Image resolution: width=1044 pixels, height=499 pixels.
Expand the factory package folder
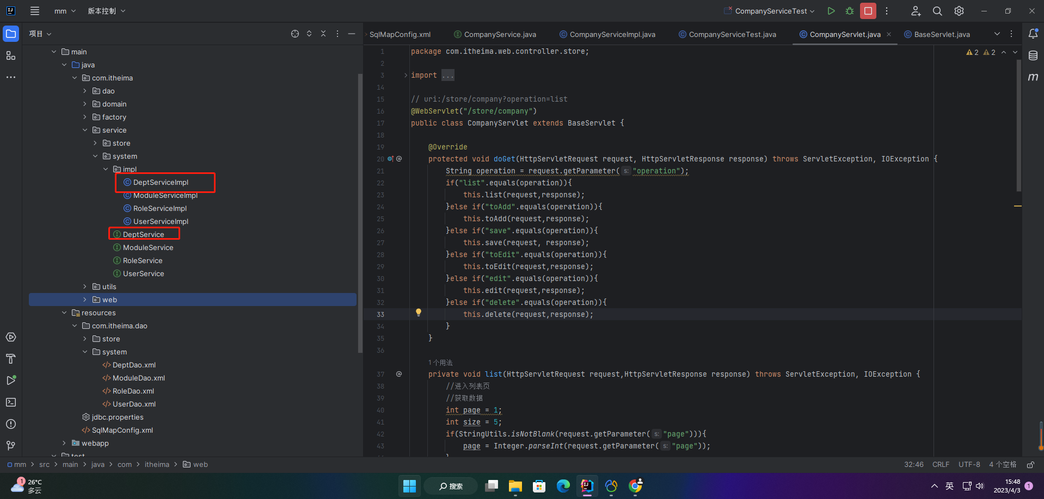tap(85, 117)
